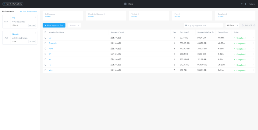Viewport: 258px width, 130px height.
Task: Open row options for UB plan
Action: 253,38
